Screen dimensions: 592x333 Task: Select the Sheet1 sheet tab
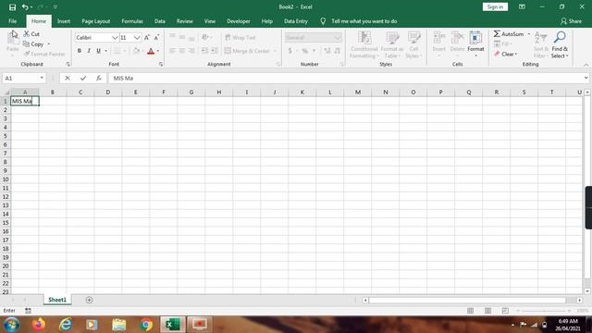[x=57, y=300]
